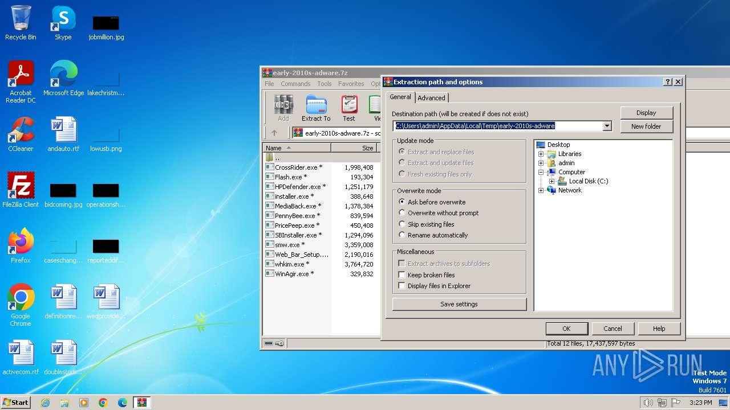
Task: Click the Start button
Action: click(x=15, y=403)
